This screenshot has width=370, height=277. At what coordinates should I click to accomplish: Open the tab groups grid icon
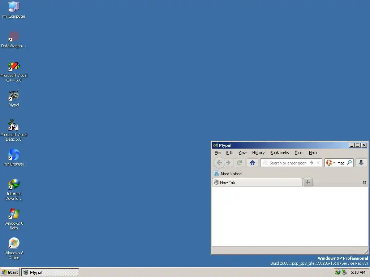[364, 182]
